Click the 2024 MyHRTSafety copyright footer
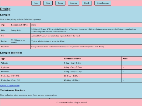 pyautogui.click(x=72, y=103)
